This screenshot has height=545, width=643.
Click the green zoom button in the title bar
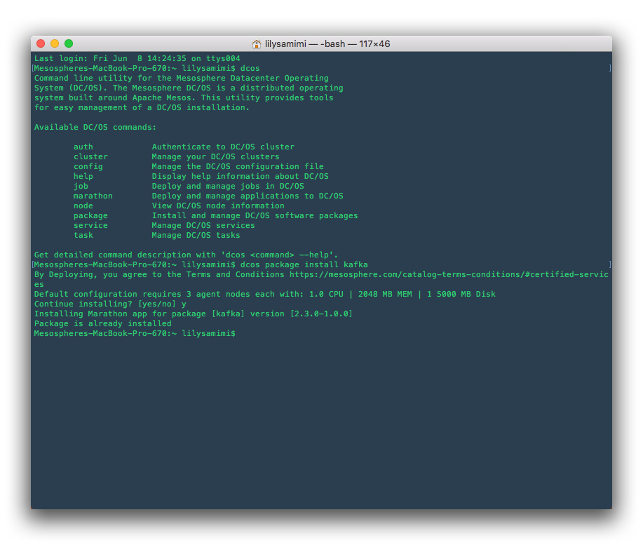pos(69,43)
